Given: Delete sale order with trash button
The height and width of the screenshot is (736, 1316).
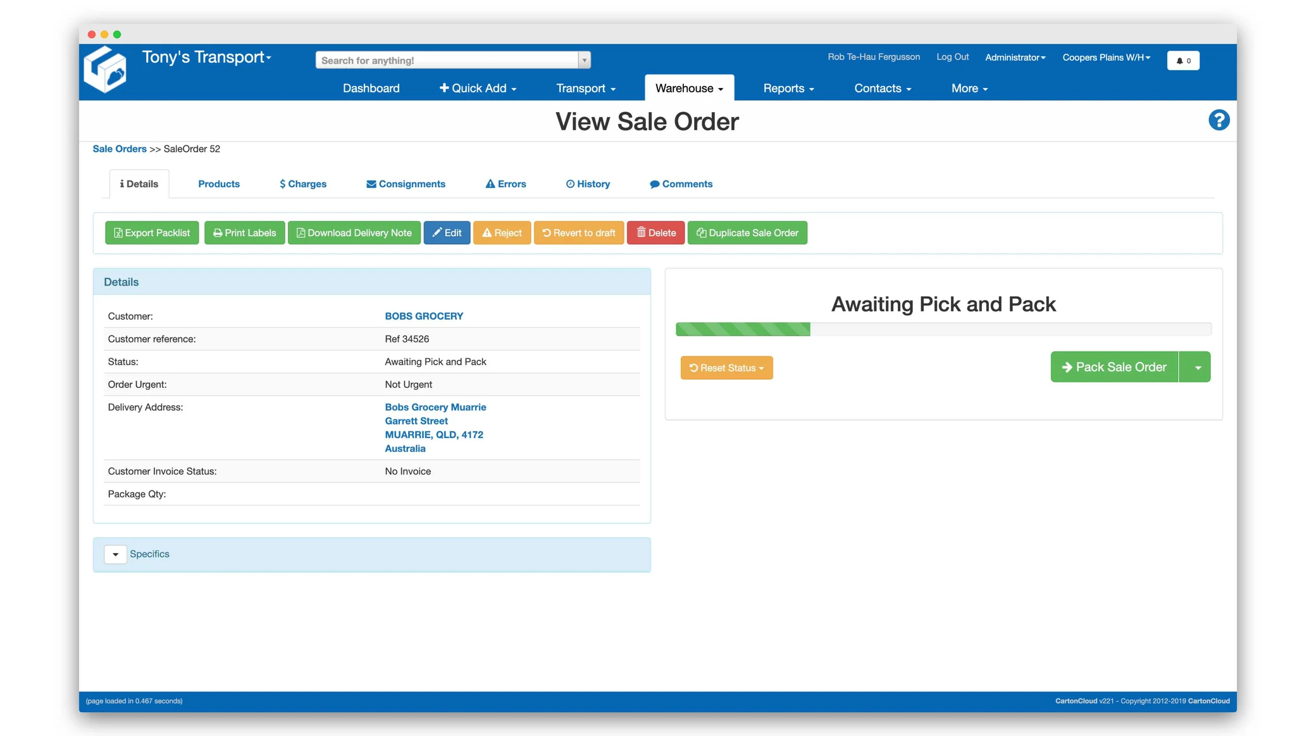Looking at the screenshot, I should click(655, 233).
